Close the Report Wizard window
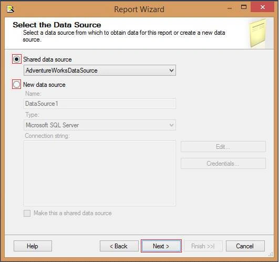279x262 pixels. point(263,7)
